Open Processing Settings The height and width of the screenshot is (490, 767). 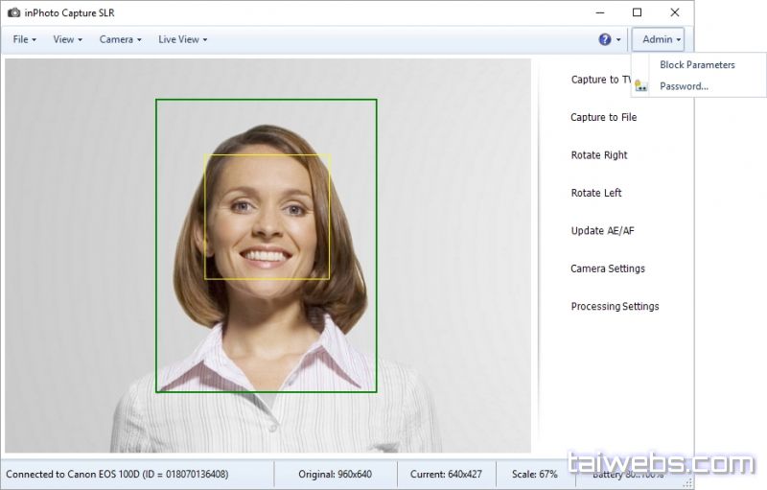click(615, 307)
